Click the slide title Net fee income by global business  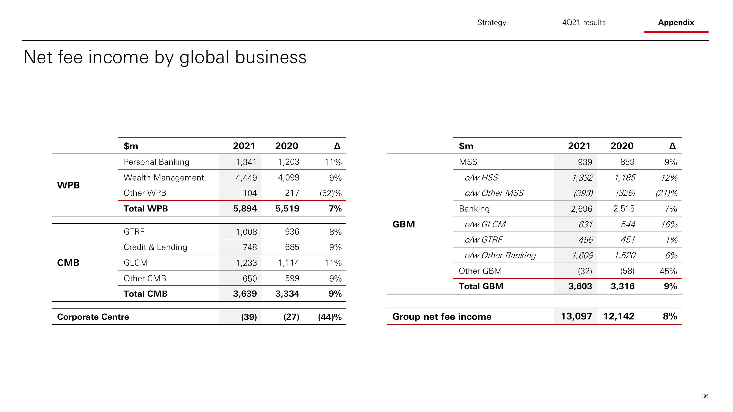[x=165, y=57]
